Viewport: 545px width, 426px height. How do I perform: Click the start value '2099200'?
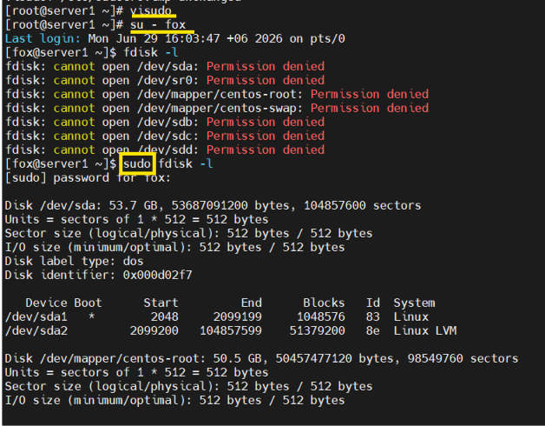click(154, 330)
